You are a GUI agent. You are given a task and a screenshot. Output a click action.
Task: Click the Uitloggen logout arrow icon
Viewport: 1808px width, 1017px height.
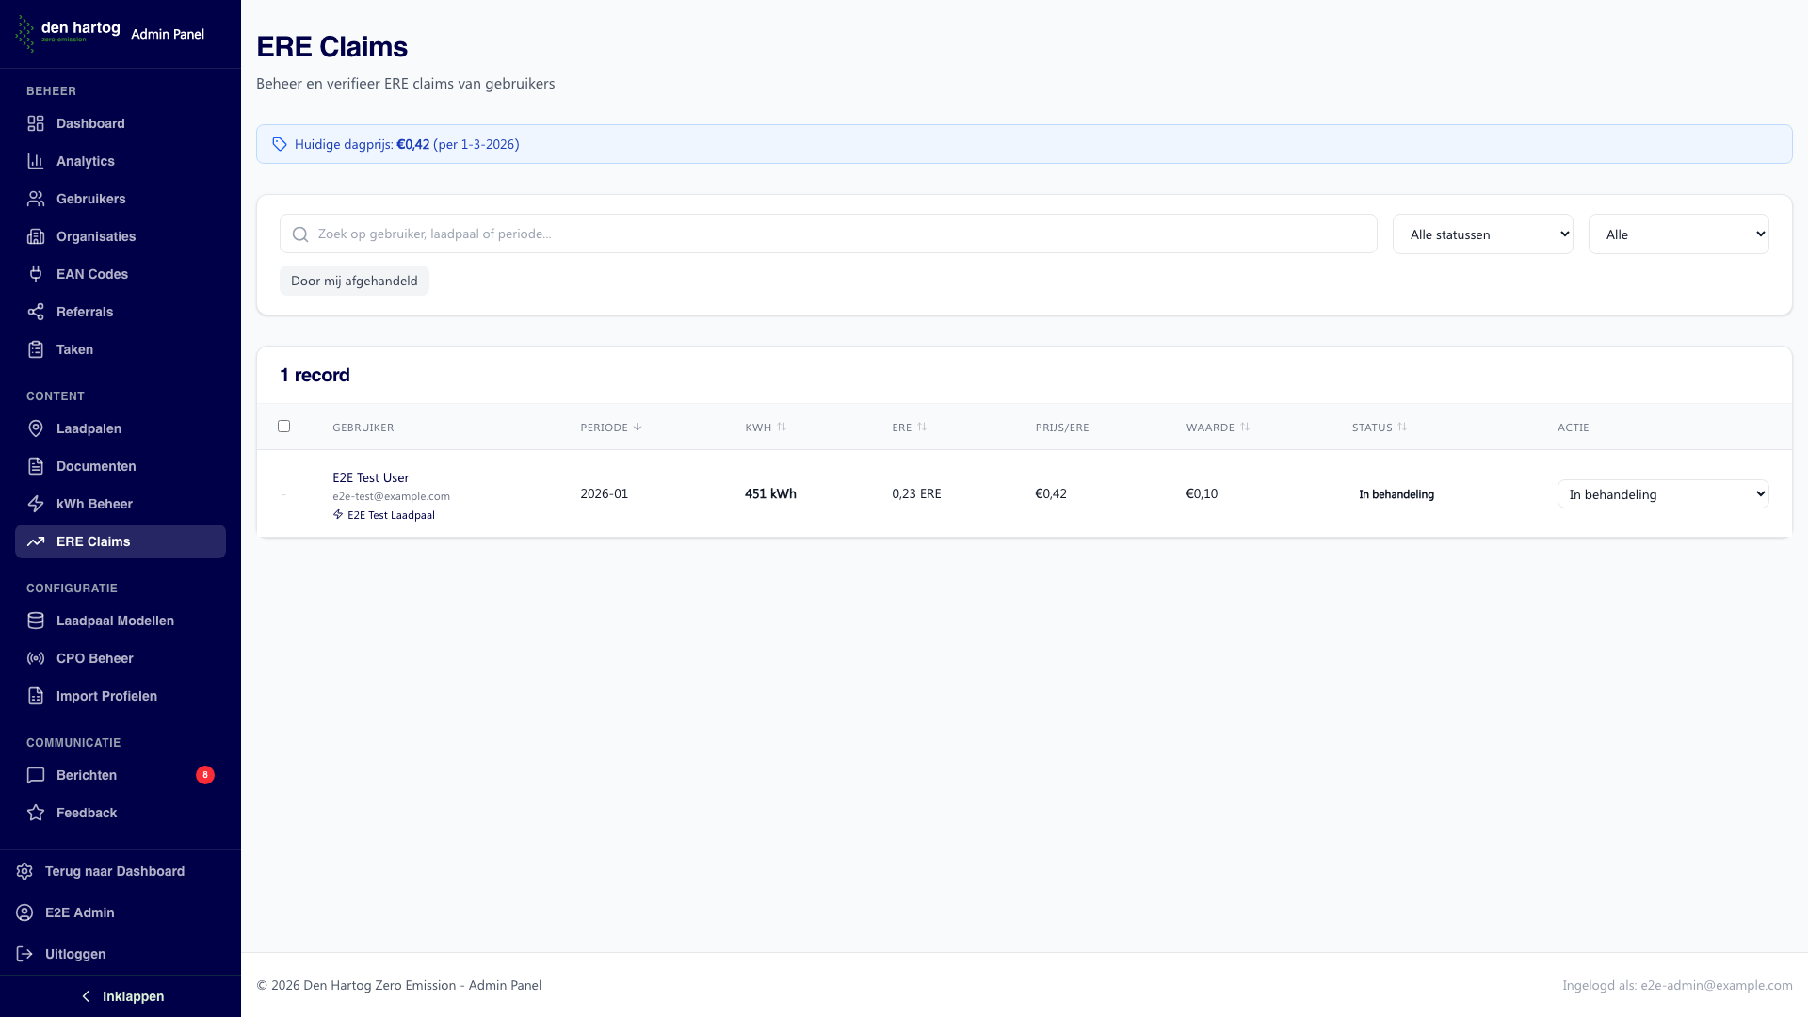24,954
